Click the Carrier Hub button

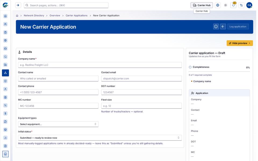click(x=202, y=5)
